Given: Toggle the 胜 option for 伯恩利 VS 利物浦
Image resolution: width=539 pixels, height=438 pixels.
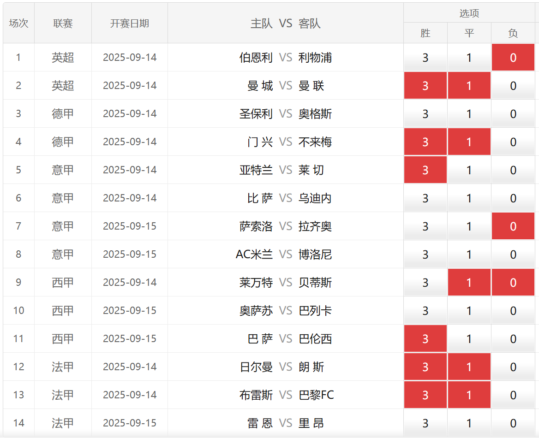Looking at the screenshot, I should 425,57.
